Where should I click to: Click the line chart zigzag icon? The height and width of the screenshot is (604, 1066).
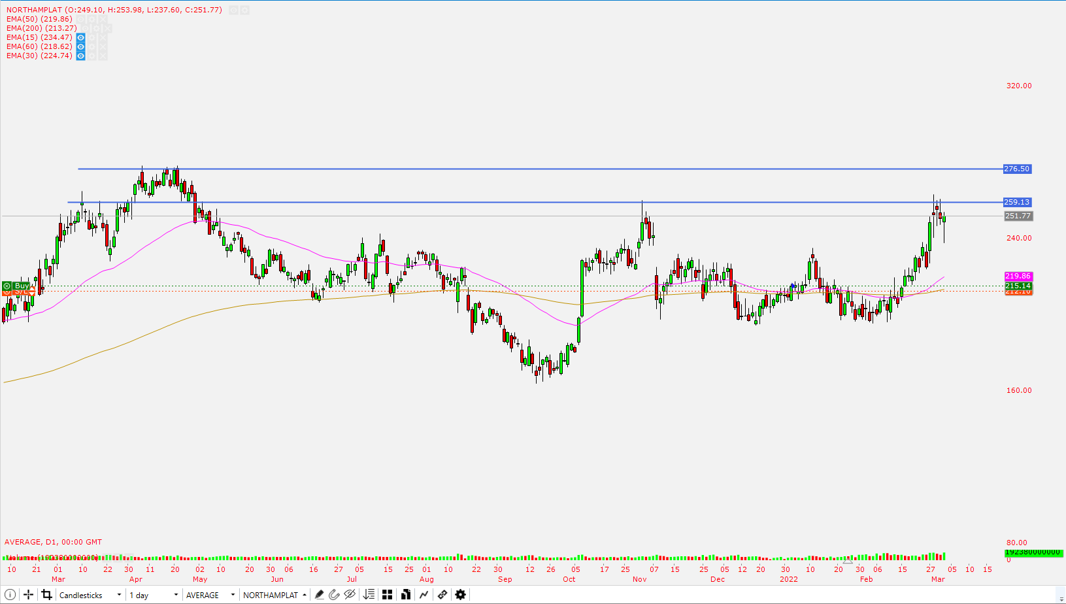tap(424, 594)
